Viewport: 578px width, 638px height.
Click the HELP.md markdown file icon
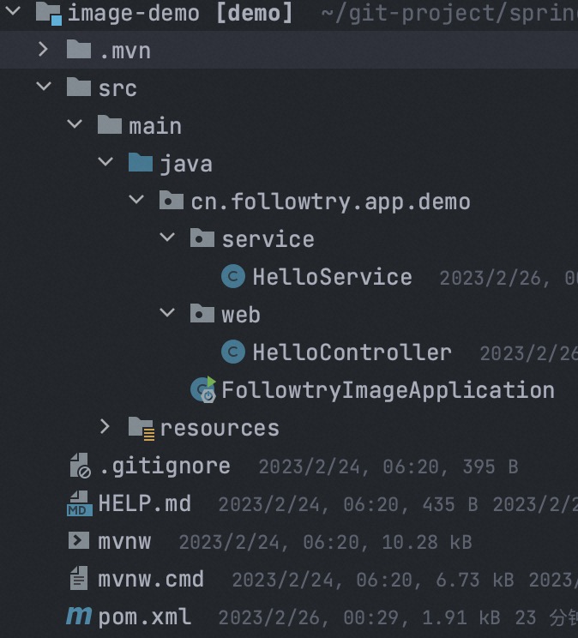click(x=79, y=503)
